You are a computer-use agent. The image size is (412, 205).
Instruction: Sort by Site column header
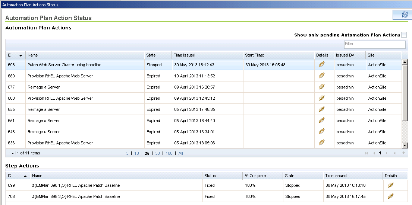[x=383, y=55]
